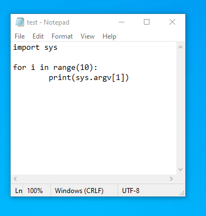The image size is (206, 216).
Task: Click the UTF-8 encoding status entry
Action: pos(131,191)
